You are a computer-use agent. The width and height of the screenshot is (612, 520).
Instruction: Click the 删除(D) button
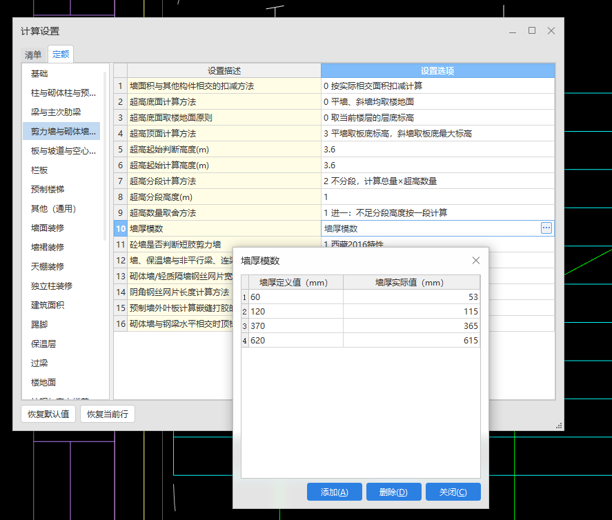pos(393,492)
